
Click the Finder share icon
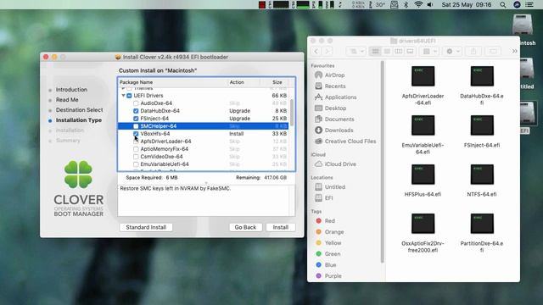point(473,51)
